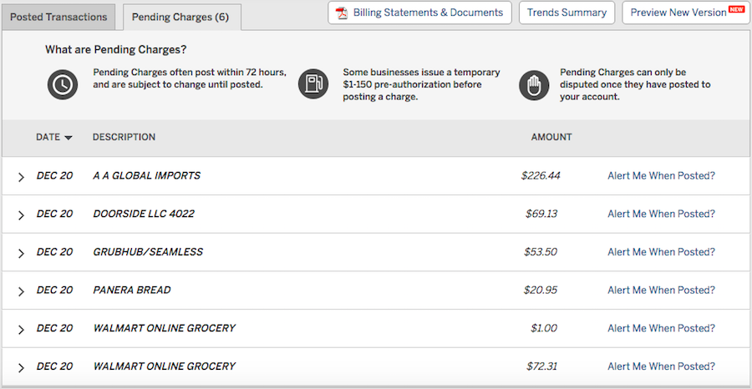Viewport: 752px width, 389px height.
Task: Click the $226.44 amount
Action: click(x=541, y=175)
